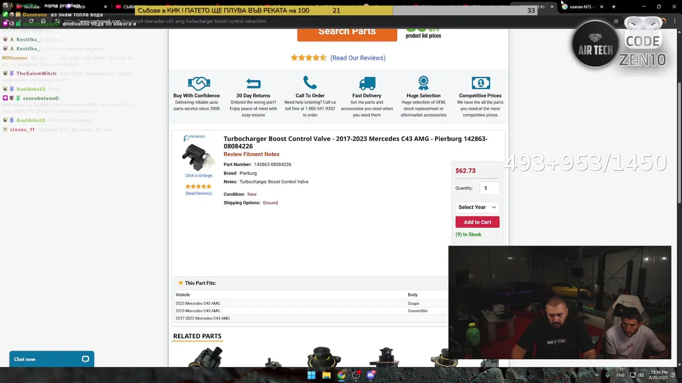The height and width of the screenshot is (383, 682).
Task: Bookmark this page with the star icon
Action: 616,21
